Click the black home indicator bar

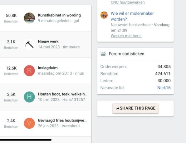(26, 140)
